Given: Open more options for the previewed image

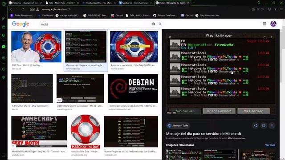Looking at the screenshot, I should tap(272, 125).
